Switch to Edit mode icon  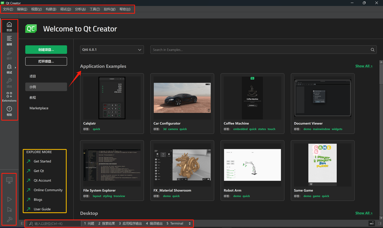tap(9, 40)
